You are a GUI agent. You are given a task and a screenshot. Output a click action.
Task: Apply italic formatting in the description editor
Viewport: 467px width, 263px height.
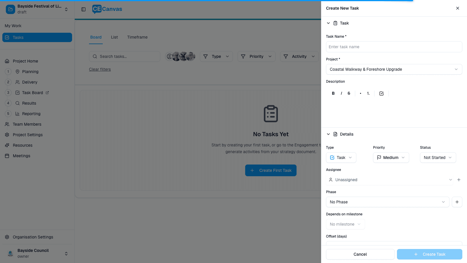click(341, 93)
